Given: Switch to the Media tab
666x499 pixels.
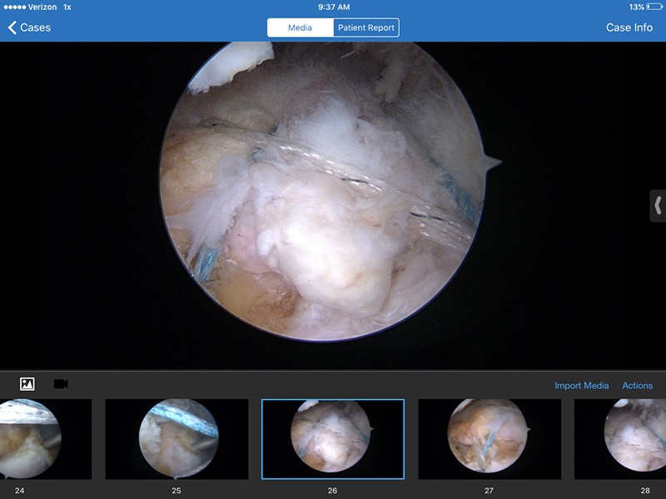Looking at the screenshot, I should click(x=301, y=27).
